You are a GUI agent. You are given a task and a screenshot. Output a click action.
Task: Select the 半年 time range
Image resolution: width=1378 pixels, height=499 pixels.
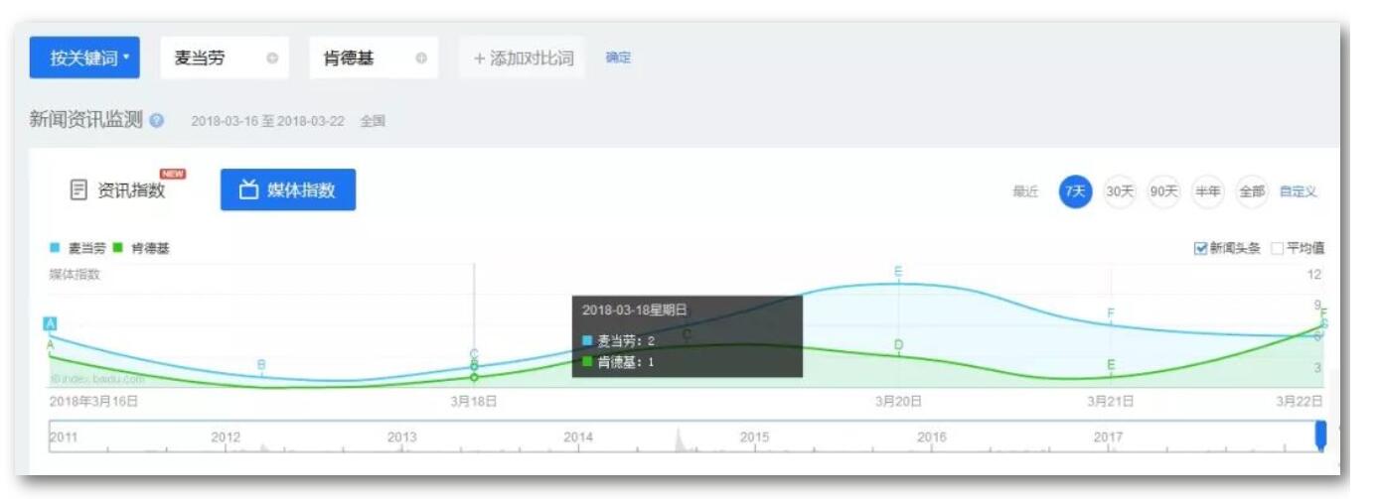[x=1208, y=191]
